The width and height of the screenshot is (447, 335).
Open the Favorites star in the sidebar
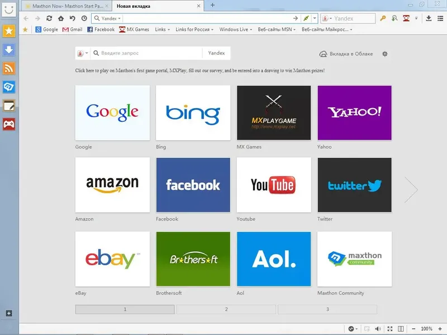click(x=9, y=31)
